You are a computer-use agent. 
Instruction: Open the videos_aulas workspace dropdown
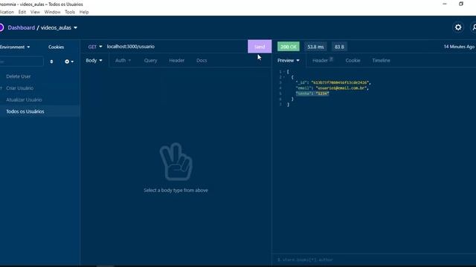(59, 27)
